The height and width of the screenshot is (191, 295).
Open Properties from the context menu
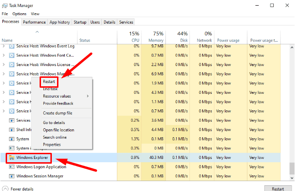(52, 145)
